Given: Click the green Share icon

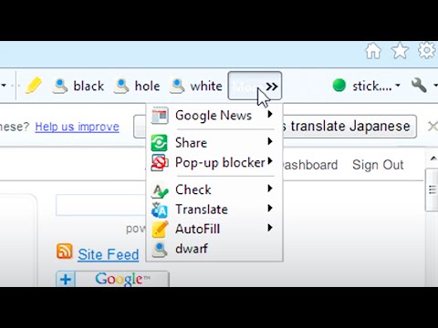Looking at the screenshot, I should tap(159, 143).
